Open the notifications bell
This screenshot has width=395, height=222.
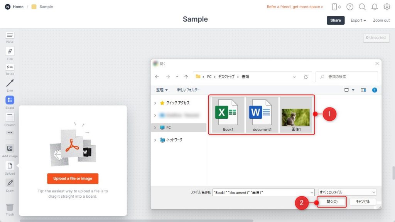[x=375, y=7]
